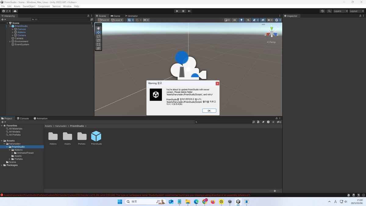Click the global search magnifier icon
366x206 pixels.
329,11
